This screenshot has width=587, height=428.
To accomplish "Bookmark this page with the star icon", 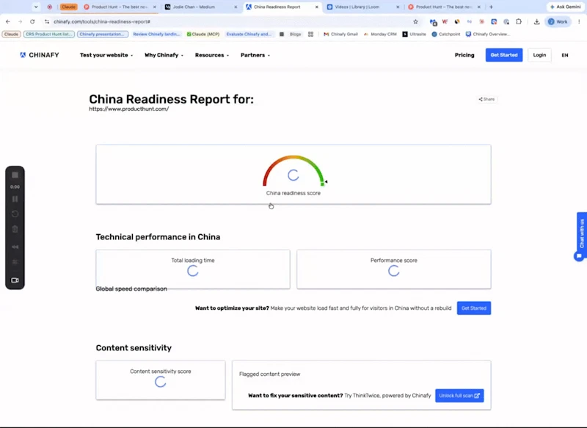I will tap(415, 22).
